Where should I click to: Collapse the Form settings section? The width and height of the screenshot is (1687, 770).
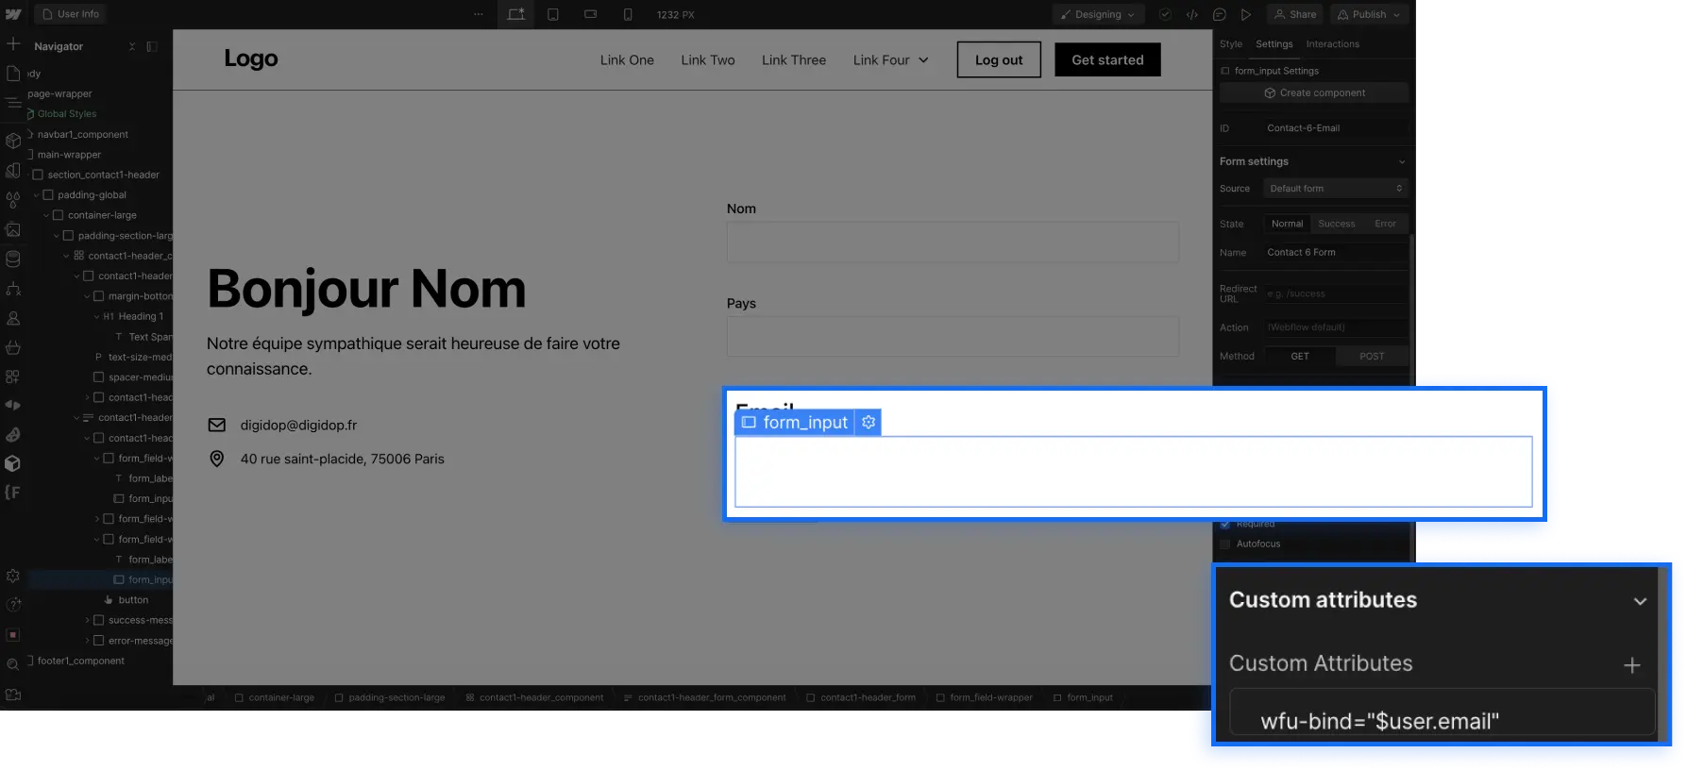pyautogui.click(x=1402, y=161)
